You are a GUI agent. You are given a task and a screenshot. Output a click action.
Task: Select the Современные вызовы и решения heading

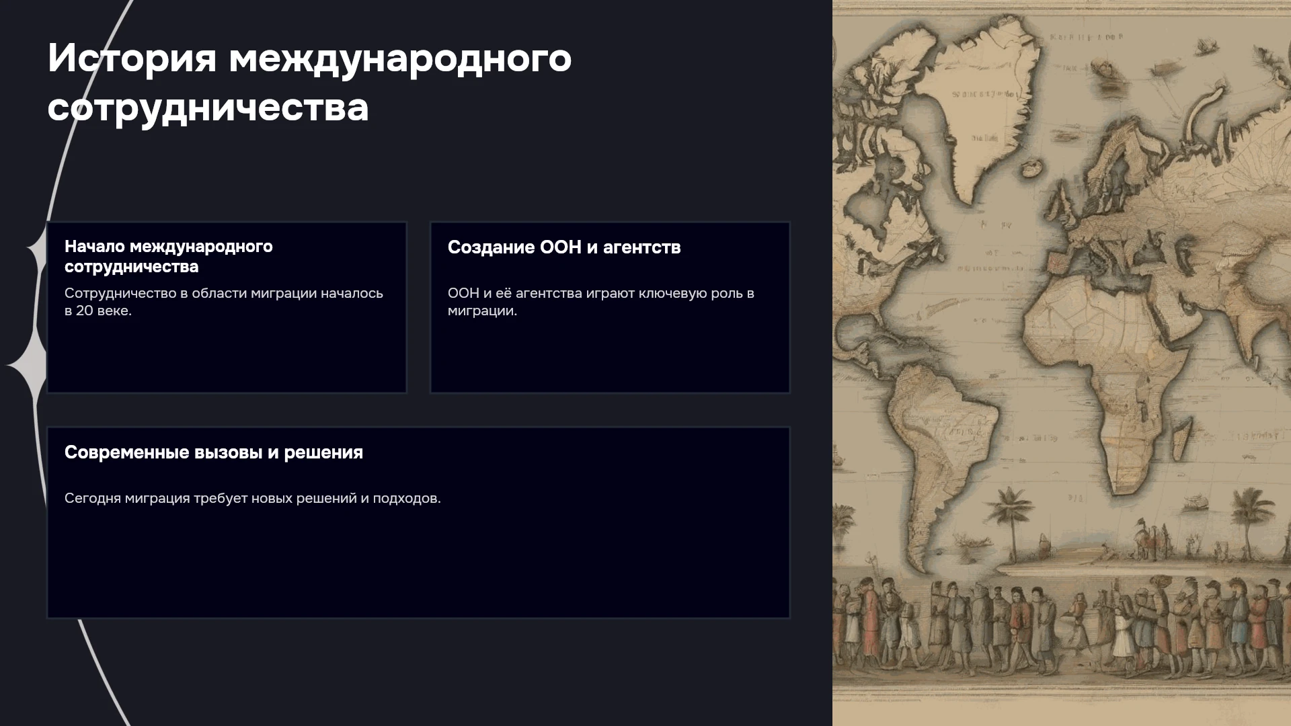214,452
